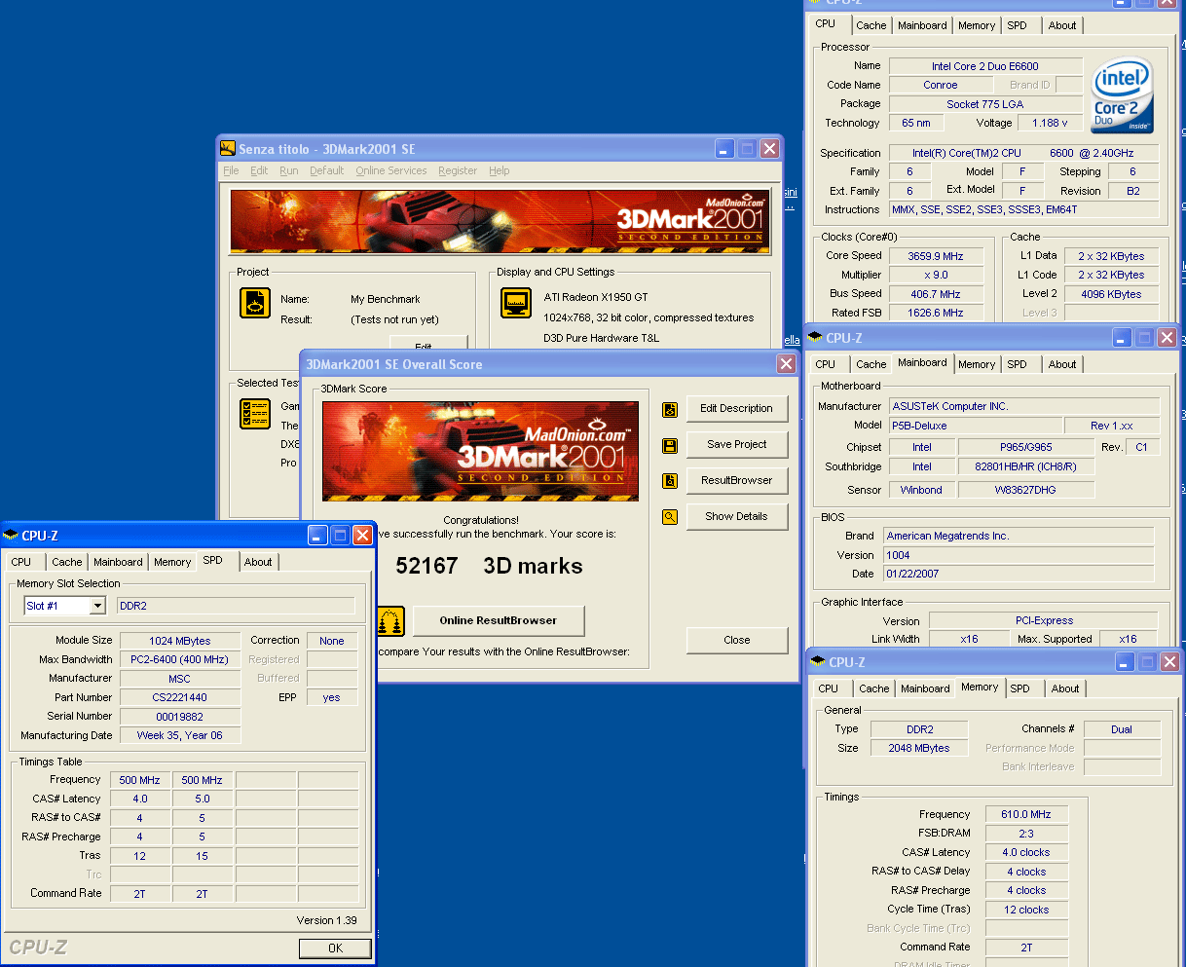
Task: Click the CPU-Z Mainboard window title icon
Action: click(815, 337)
